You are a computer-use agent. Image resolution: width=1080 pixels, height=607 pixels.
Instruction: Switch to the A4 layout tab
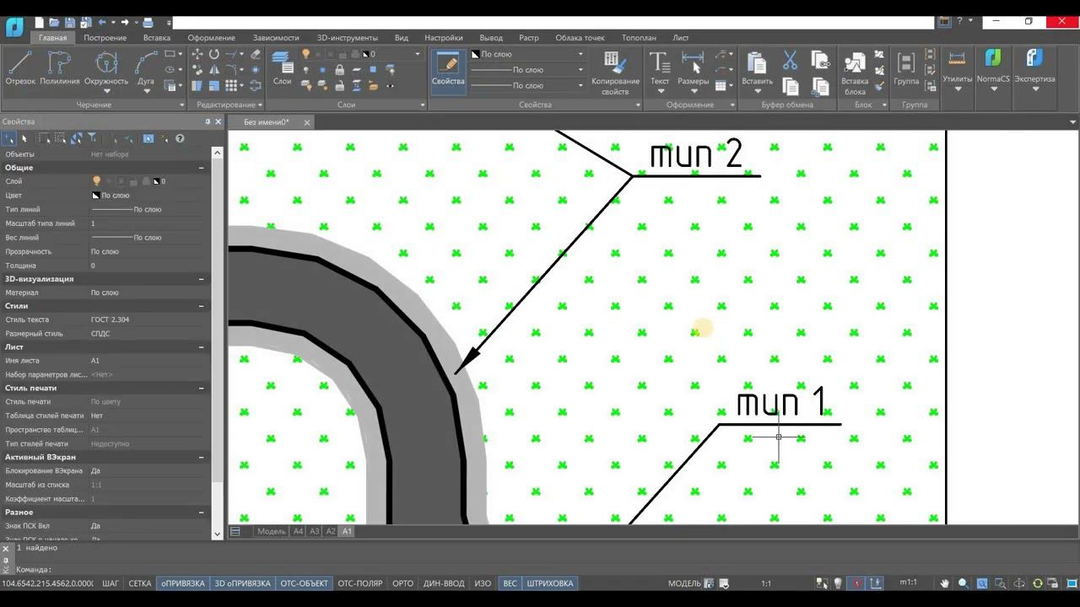pyautogui.click(x=298, y=532)
